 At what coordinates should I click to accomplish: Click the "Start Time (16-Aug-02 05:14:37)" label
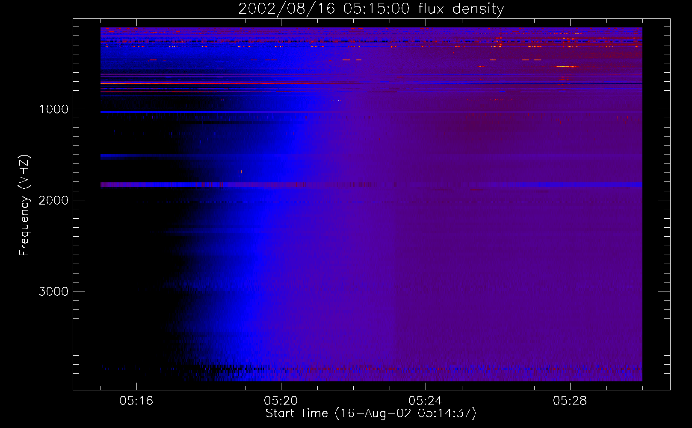click(x=371, y=413)
